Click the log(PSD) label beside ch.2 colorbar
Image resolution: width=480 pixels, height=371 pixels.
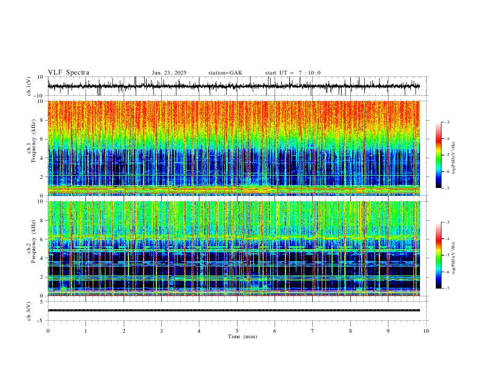(x=454, y=258)
